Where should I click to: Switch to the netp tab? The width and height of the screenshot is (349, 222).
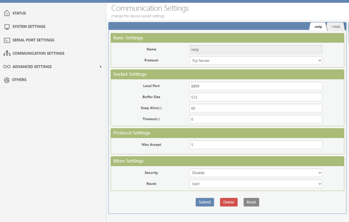pyautogui.click(x=318, y=27)
